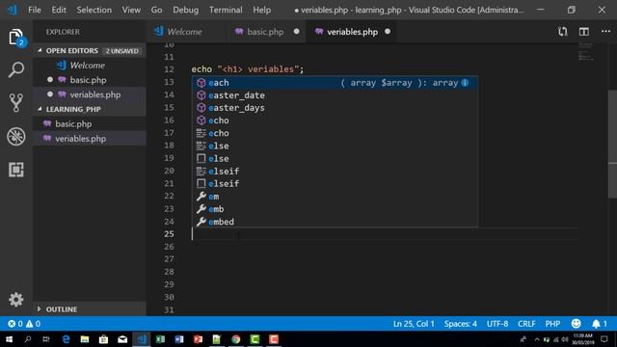Open the File menu

click(35, 10)
